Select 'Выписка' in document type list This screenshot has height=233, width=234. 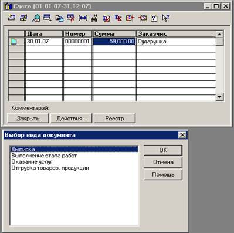pos(74,149)
